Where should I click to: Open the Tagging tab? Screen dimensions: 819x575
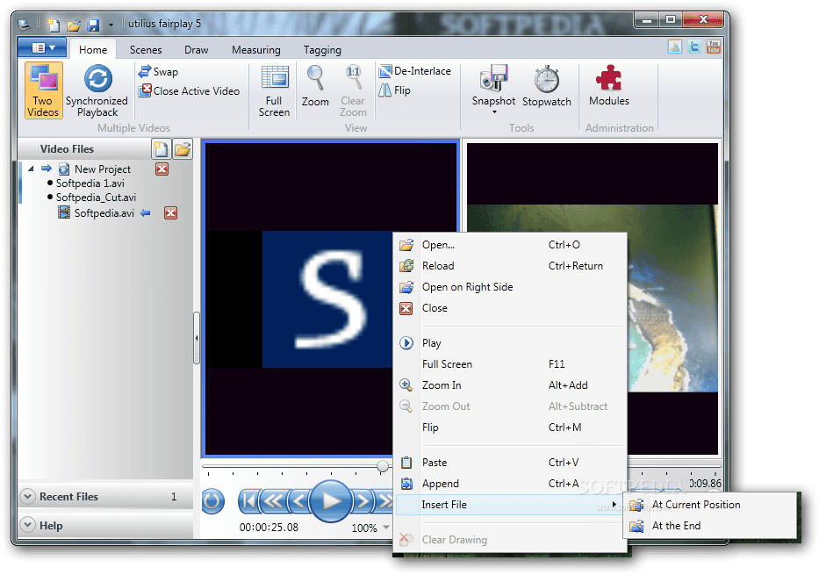[322, 50]
